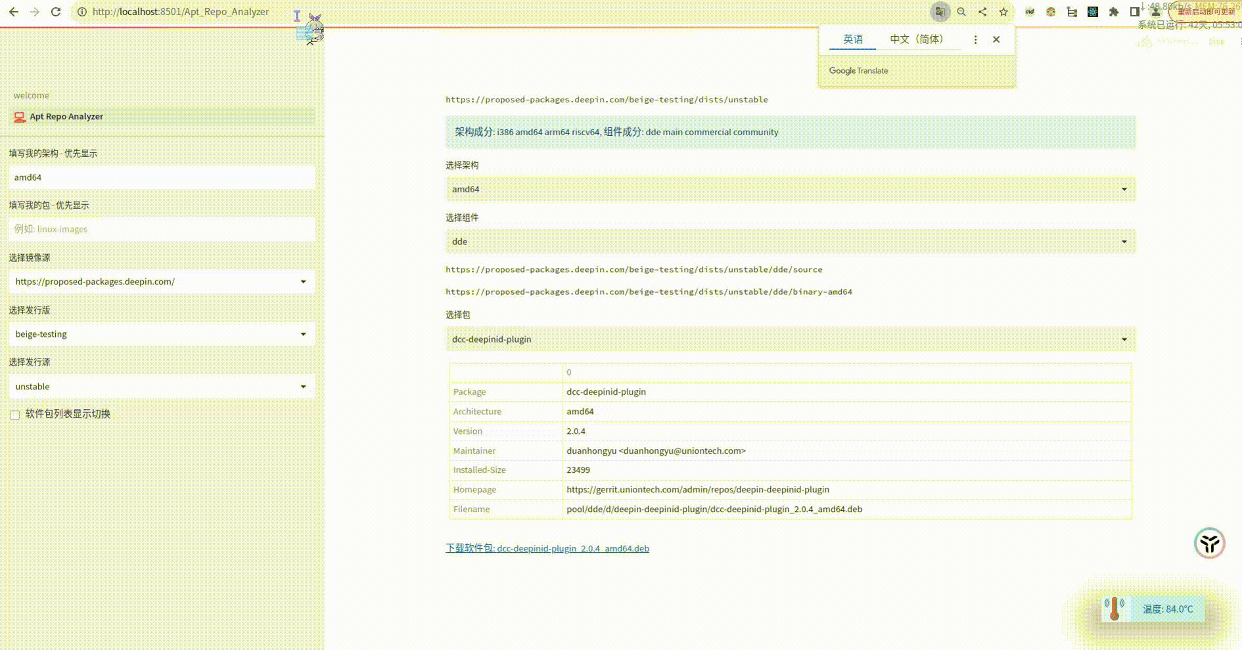
Task: Go back using browser back arrow
Action: click(14, 12)
